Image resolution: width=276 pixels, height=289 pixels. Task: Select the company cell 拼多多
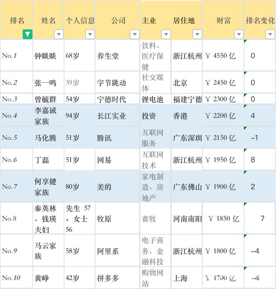117,277
